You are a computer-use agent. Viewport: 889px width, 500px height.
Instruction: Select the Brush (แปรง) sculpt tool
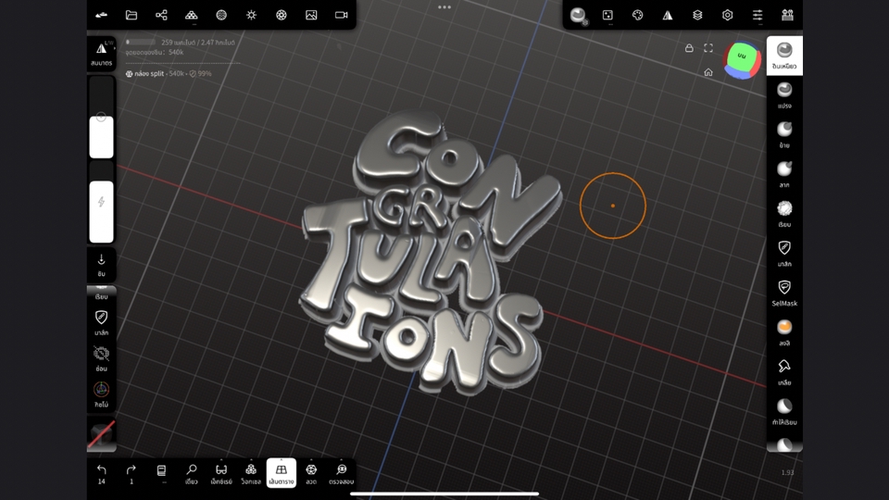(x=784, y=95)
